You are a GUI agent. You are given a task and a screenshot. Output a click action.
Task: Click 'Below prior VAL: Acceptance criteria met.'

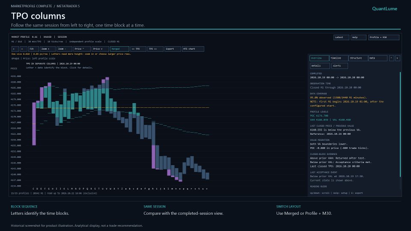pos(341,162)
